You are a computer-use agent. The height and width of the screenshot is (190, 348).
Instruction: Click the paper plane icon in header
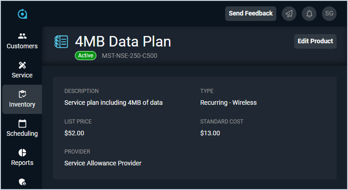pos(289,14)
